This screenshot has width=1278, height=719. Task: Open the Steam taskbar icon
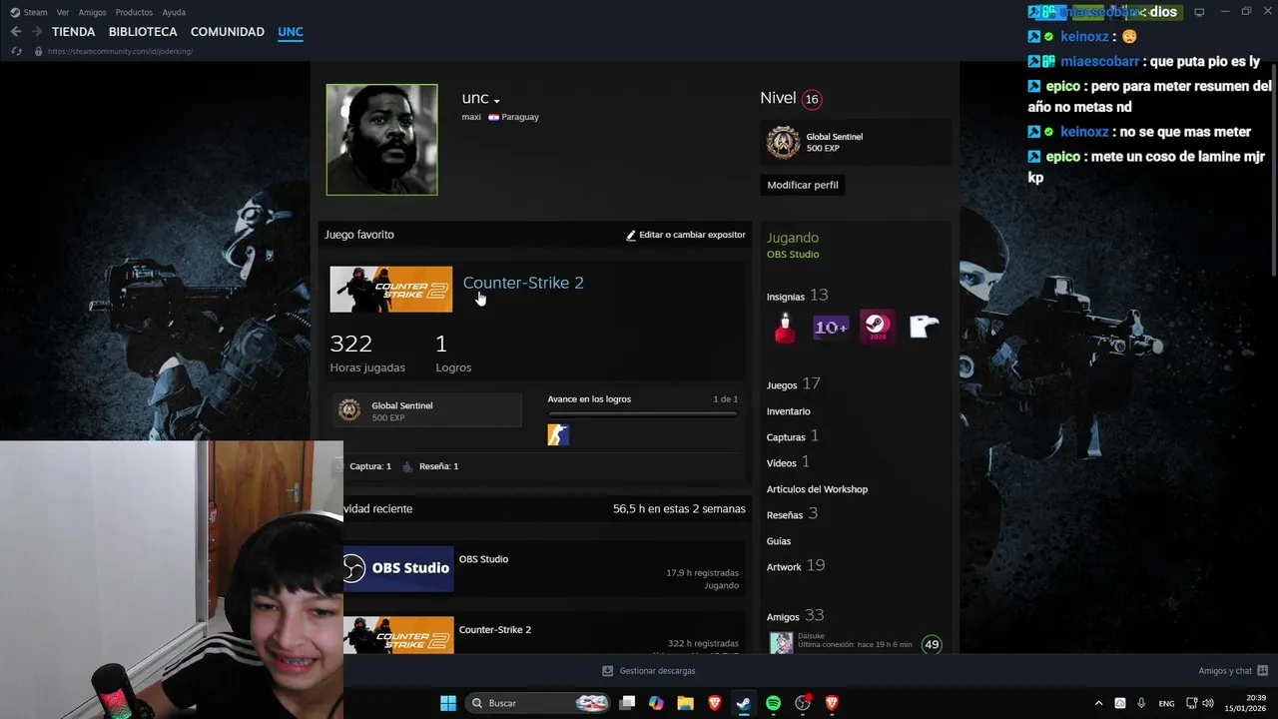[x=743, y=703]
